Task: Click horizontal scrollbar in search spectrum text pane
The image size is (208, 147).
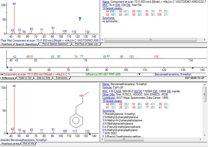Action: 151,40
